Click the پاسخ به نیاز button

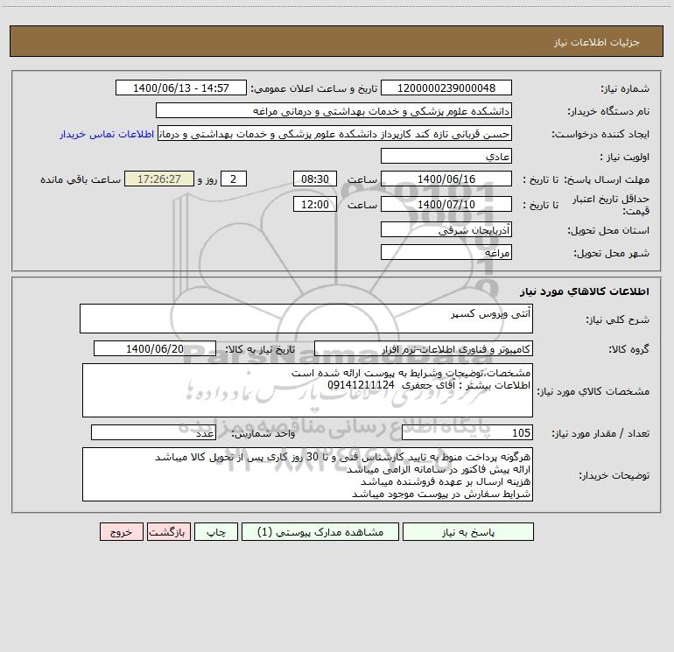pyautogui.click(x=468, y=531)
